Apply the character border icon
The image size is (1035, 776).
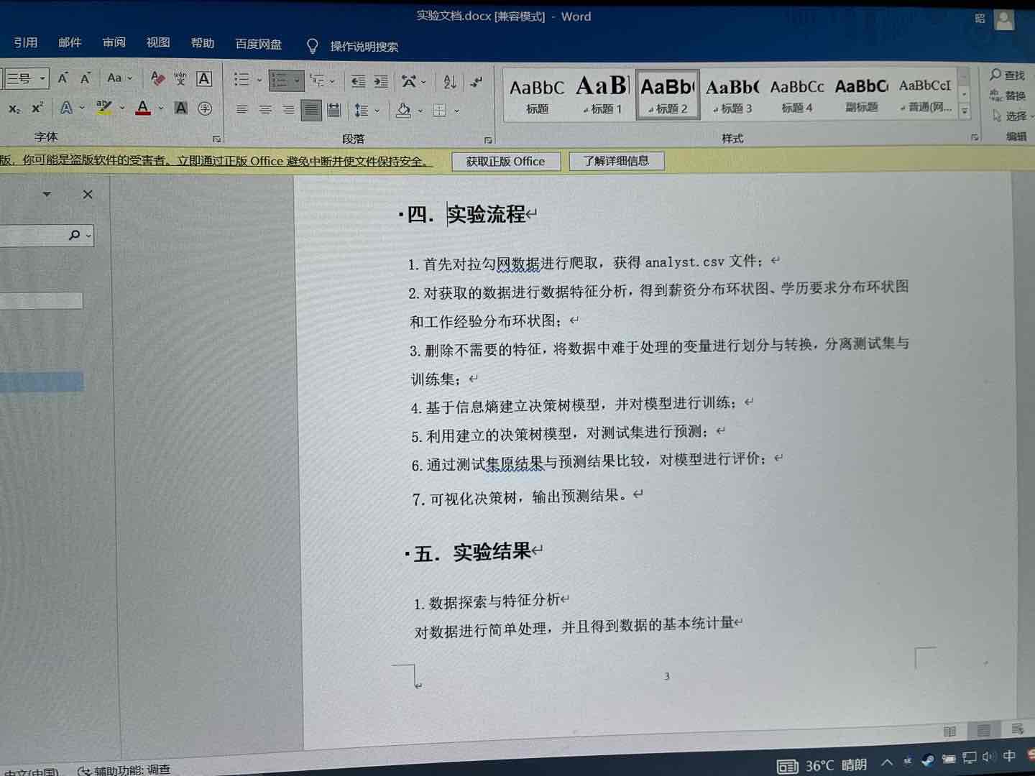(204, 79)
